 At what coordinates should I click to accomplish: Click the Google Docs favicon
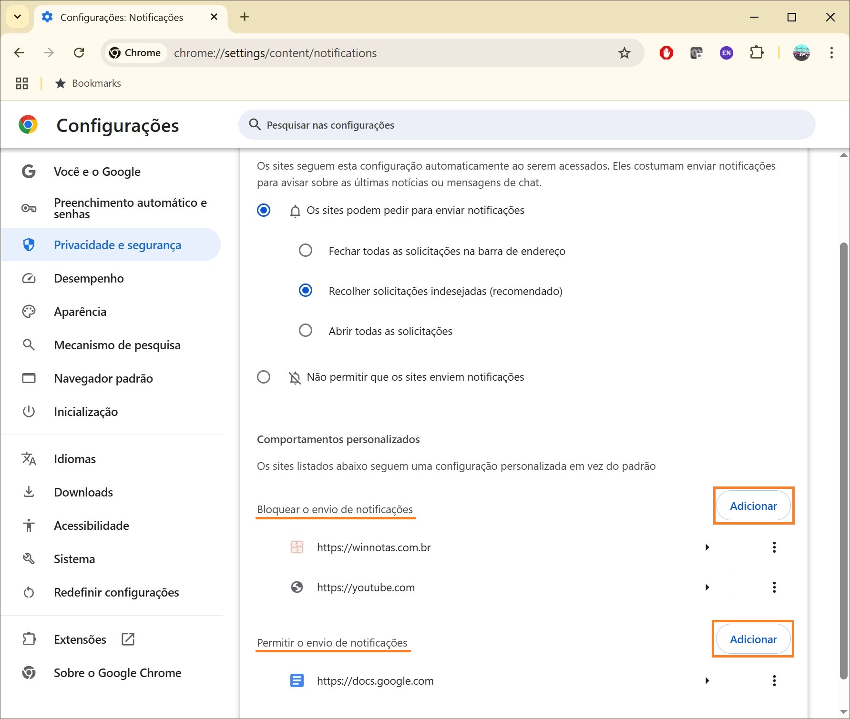[297, 680]
